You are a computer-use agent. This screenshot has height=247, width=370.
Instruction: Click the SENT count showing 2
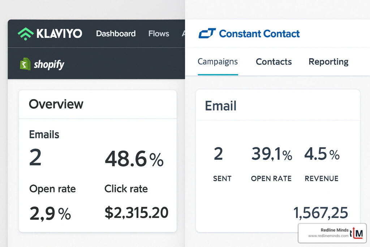pos(219,154)
